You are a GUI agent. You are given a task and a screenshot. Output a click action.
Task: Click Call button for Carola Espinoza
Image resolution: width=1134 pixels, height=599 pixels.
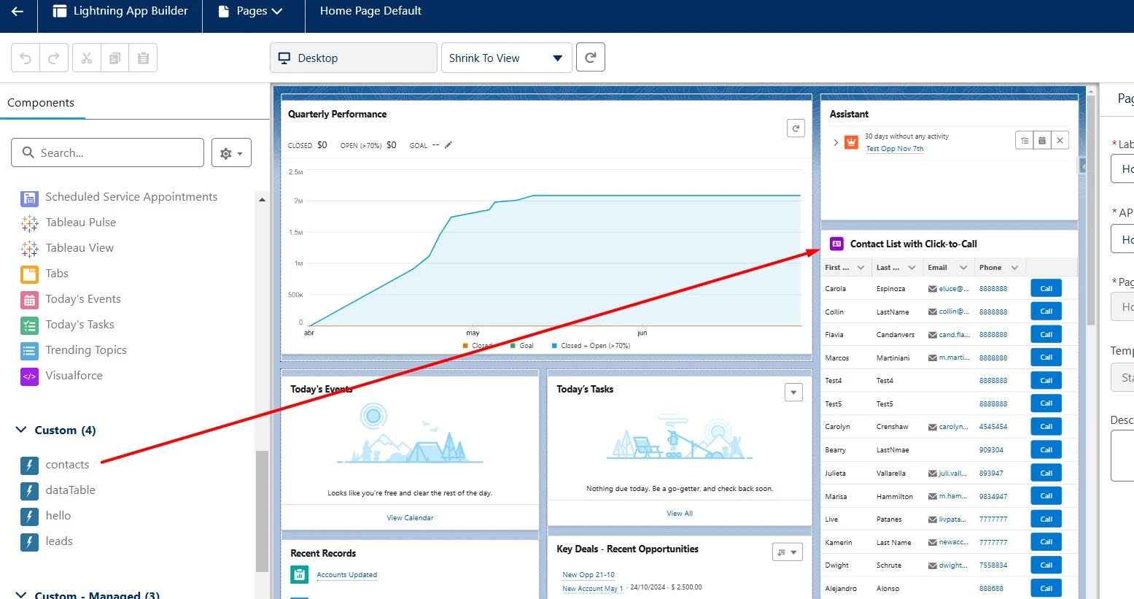pos(1046,289)
